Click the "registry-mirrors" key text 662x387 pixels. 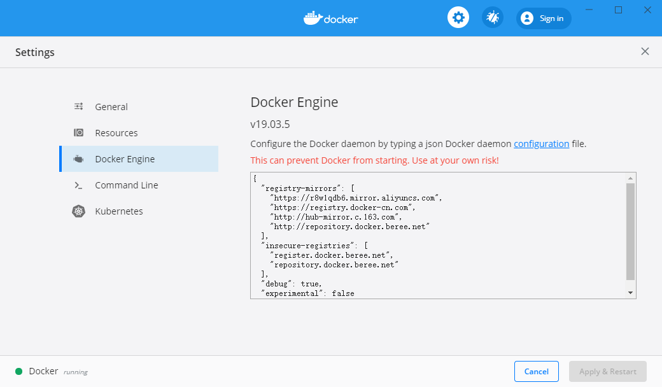point(301,188)
